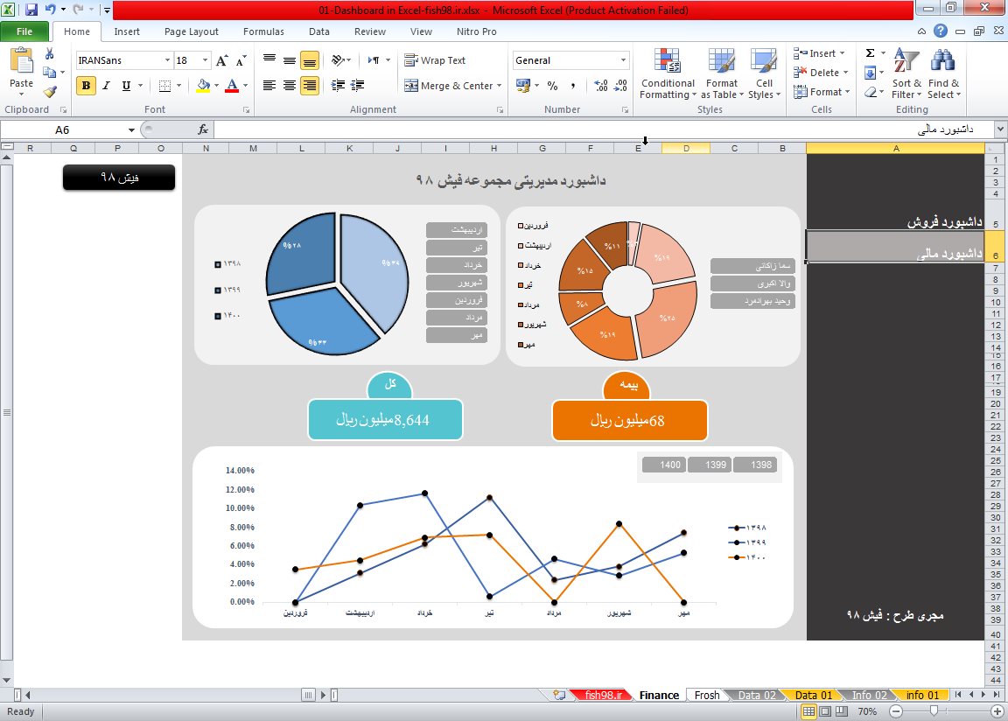Image resolution: width=1008 pixels, height=721 pixels.
Task: Click the Format Painter brush icon
Action: point(50,92)
